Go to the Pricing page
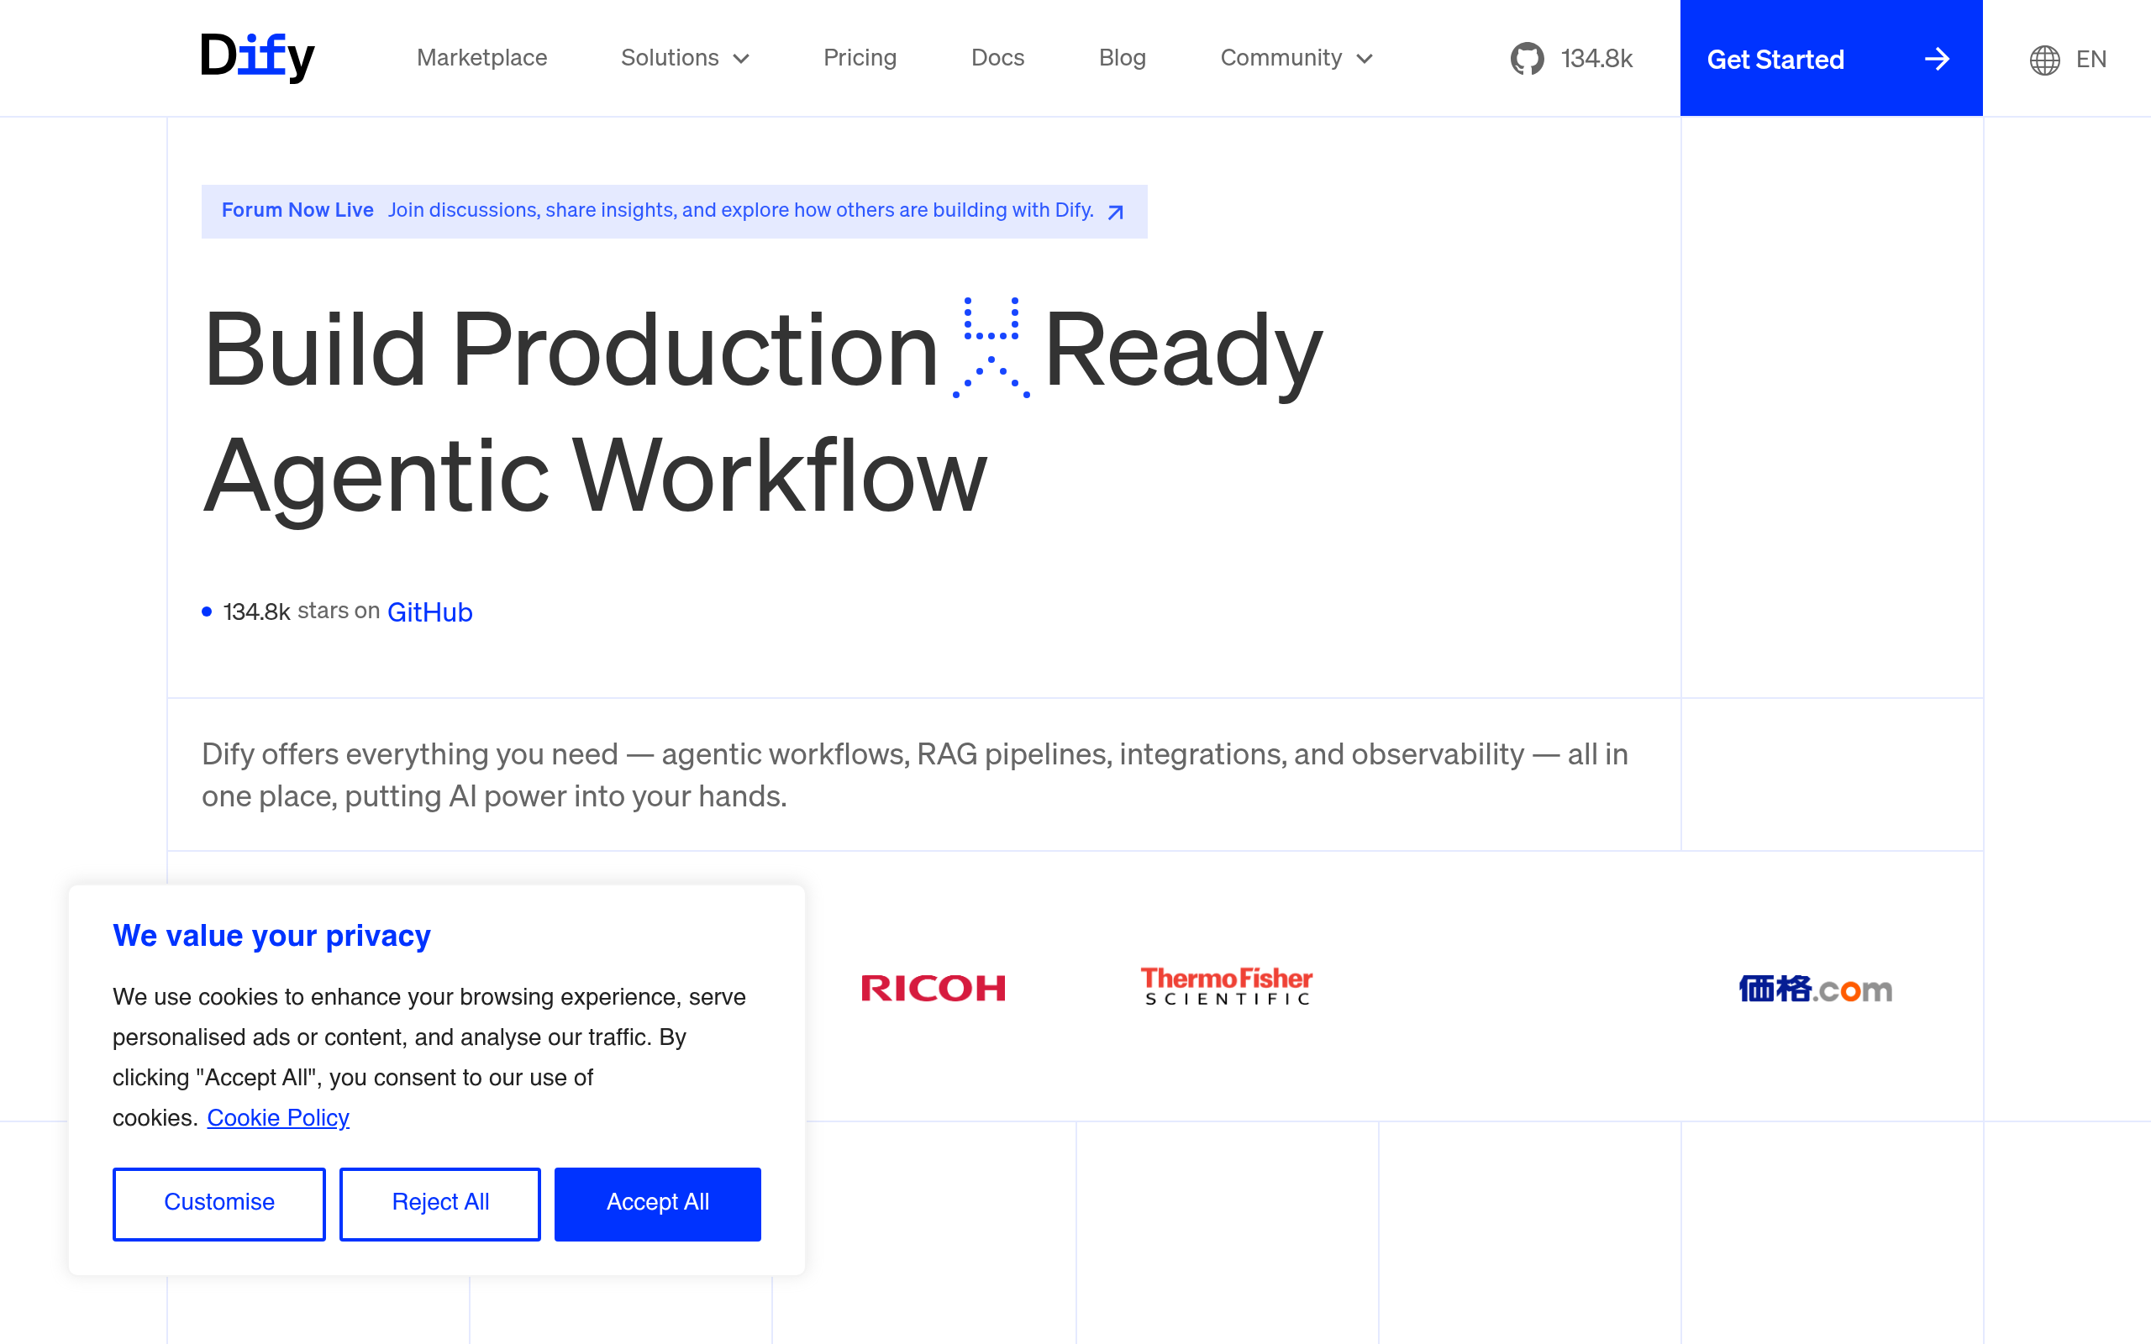The width and height of the screenshot is (2151, 1344). coord(860,58)
